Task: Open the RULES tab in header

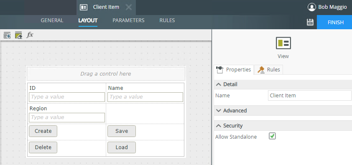Action: [167, 20]
